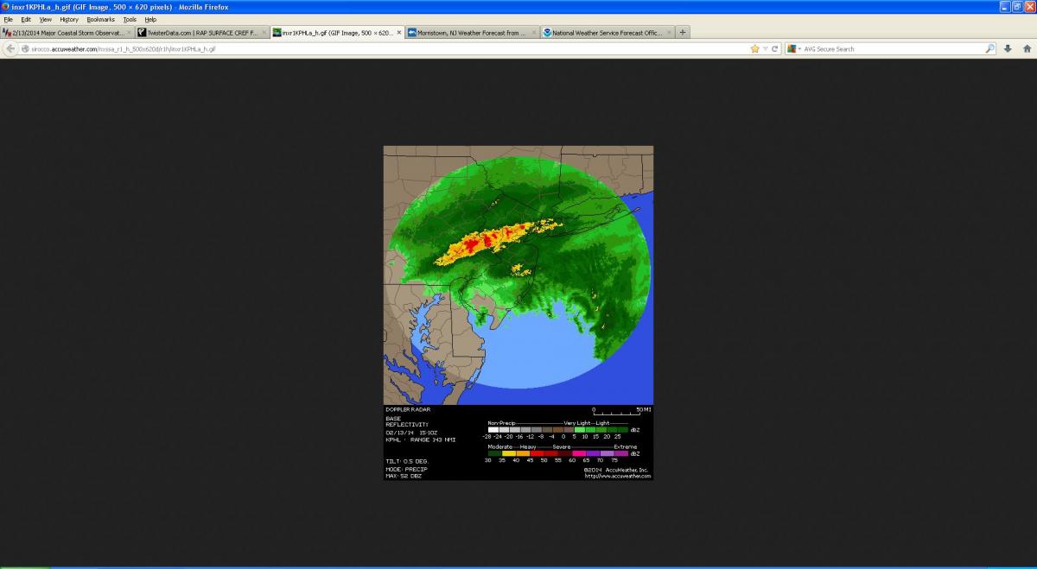Minimize the Firefox window
Screen dimensions: 1037x569
[1005, 7]
